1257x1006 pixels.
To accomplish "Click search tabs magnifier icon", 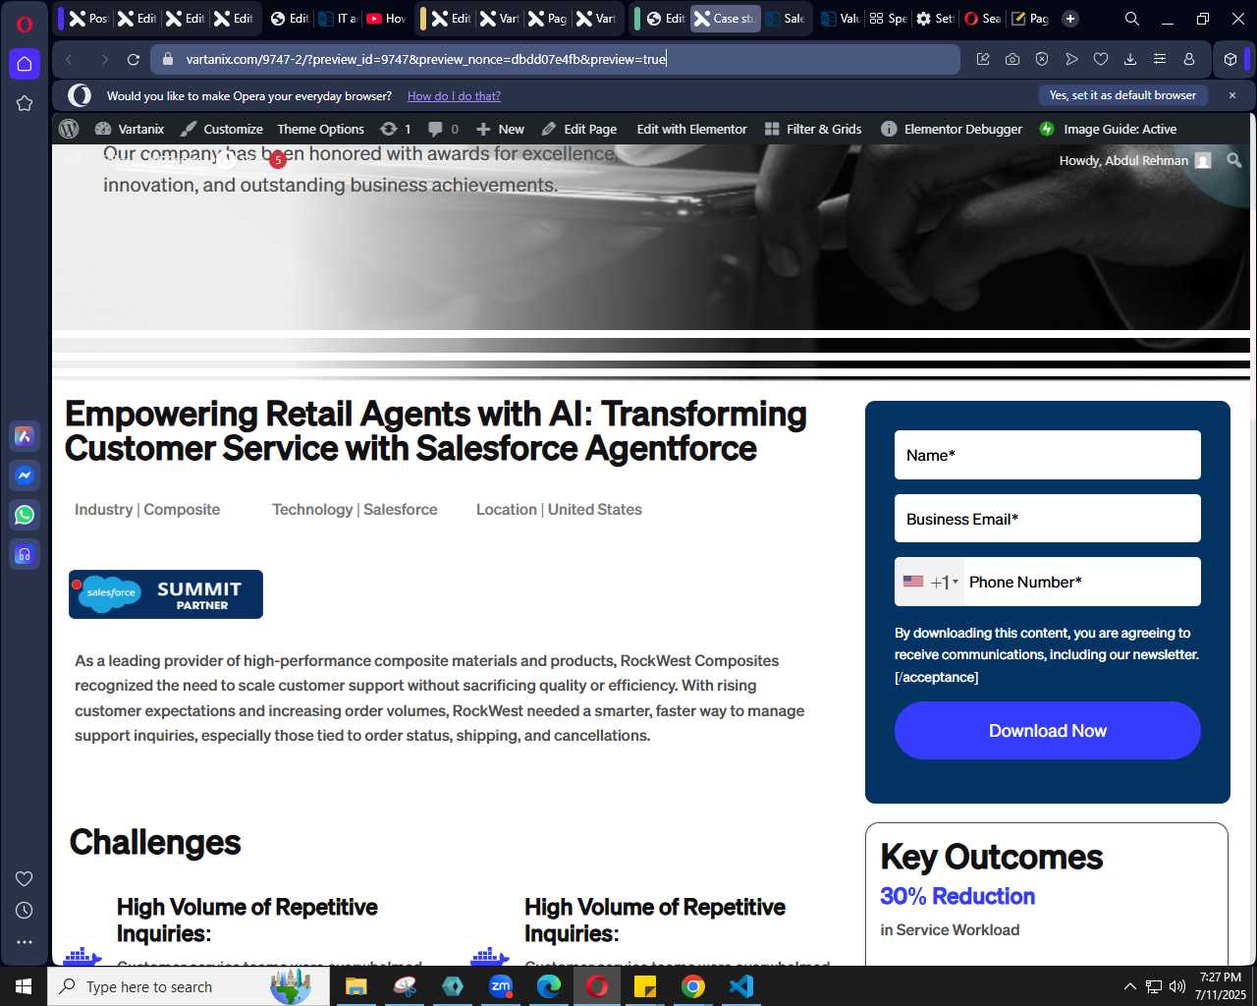I will pyautogui.click(x=1132, y=19).
